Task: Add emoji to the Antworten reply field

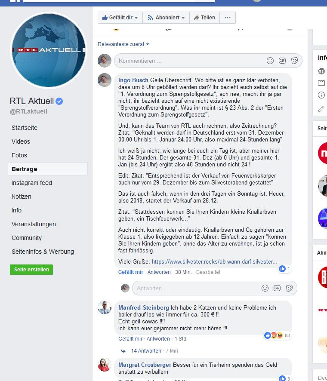Action: [265, 288]
